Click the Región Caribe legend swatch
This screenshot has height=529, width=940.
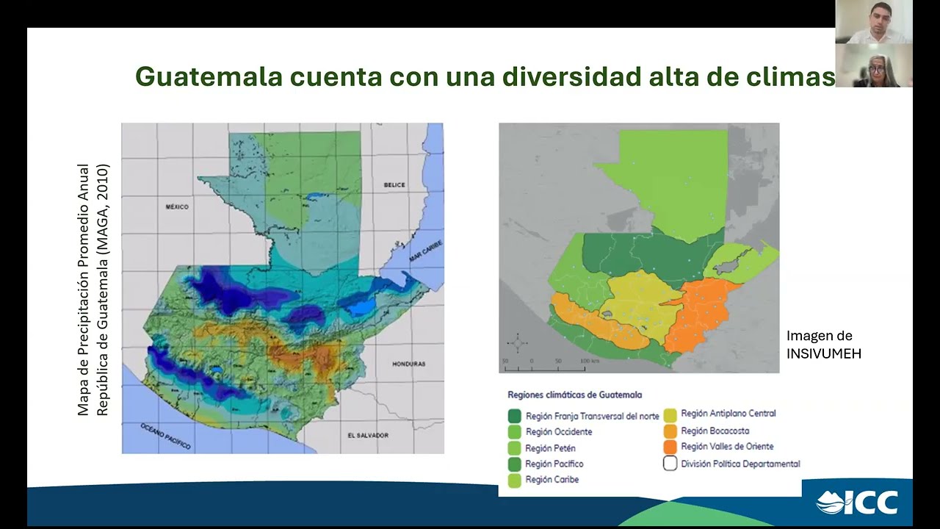click(x=515, y=481)
